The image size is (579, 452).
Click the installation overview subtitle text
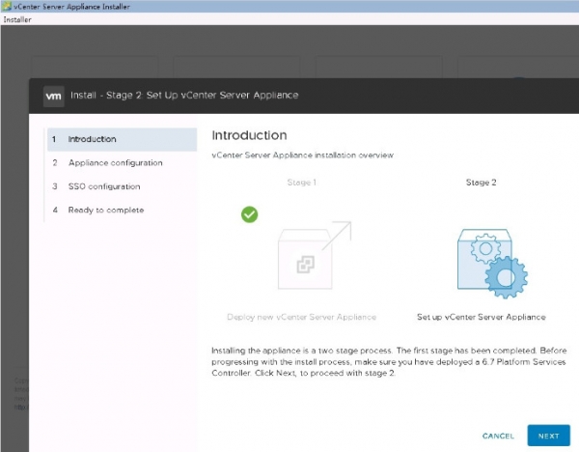302,155
